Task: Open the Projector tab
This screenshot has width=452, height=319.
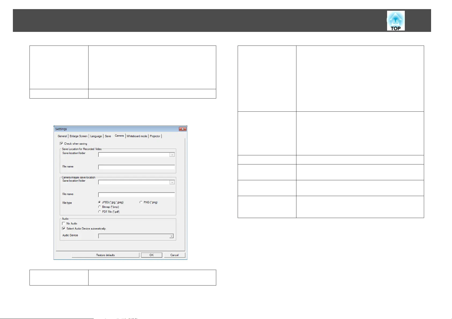Action: coord(155,136)
